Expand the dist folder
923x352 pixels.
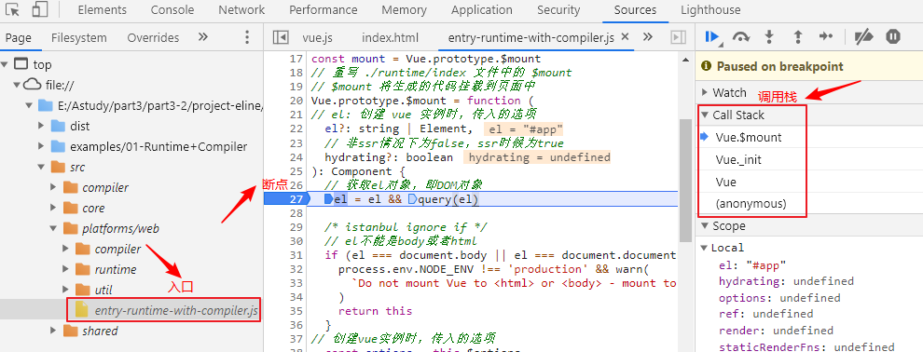tap(41, 126)
